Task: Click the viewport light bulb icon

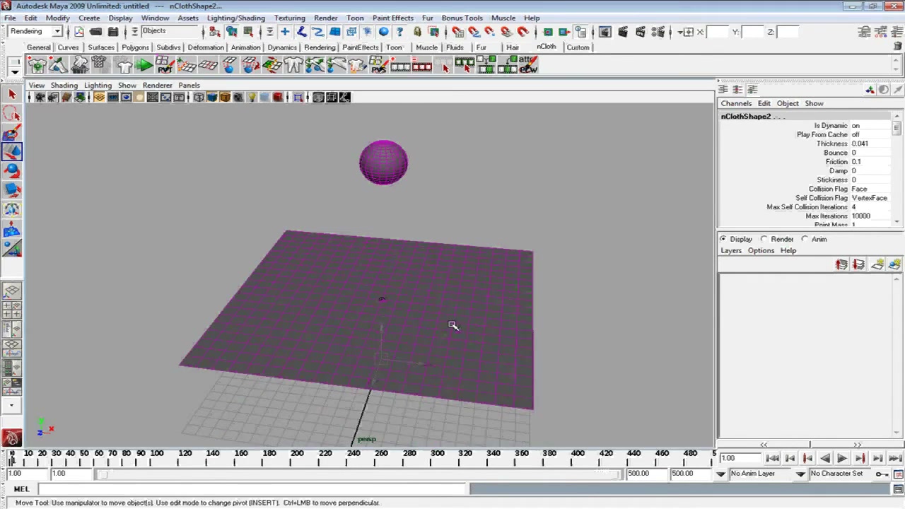Action: (x=252, y=98)
